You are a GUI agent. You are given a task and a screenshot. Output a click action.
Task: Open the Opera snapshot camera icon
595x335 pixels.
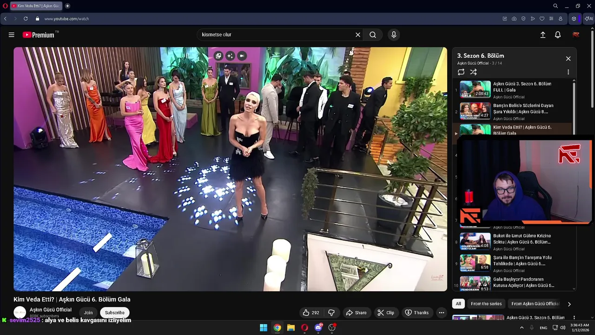coord(514,19)
